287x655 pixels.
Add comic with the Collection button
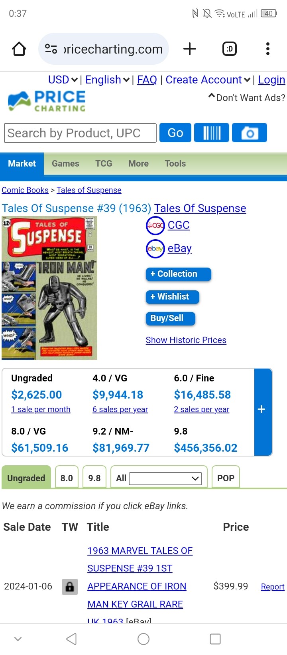coord(178,274)
